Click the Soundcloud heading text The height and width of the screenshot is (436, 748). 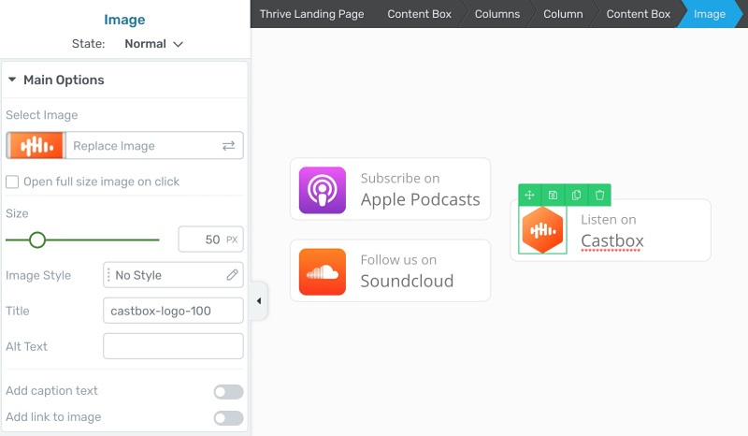(x=407, y=281)
